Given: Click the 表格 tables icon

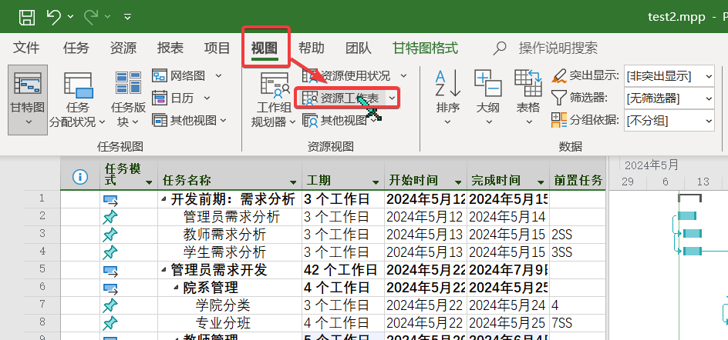Looking at the screenshot, I should [x=528, y=83].
